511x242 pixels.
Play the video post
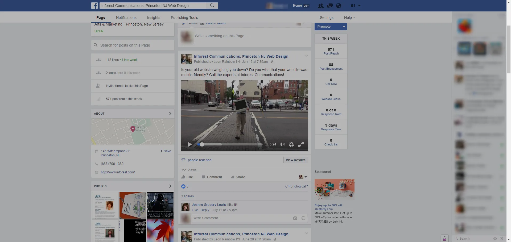coord(189,144)
